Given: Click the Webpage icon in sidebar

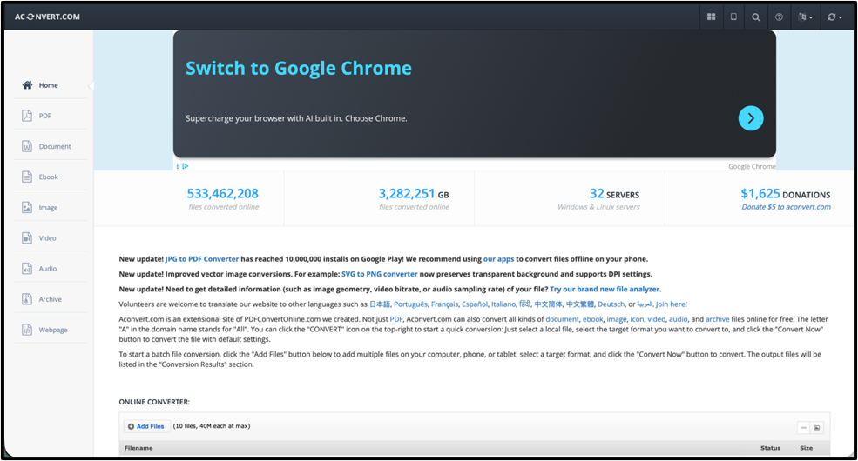Looking at the screenshot, I should tap(27, 330).
